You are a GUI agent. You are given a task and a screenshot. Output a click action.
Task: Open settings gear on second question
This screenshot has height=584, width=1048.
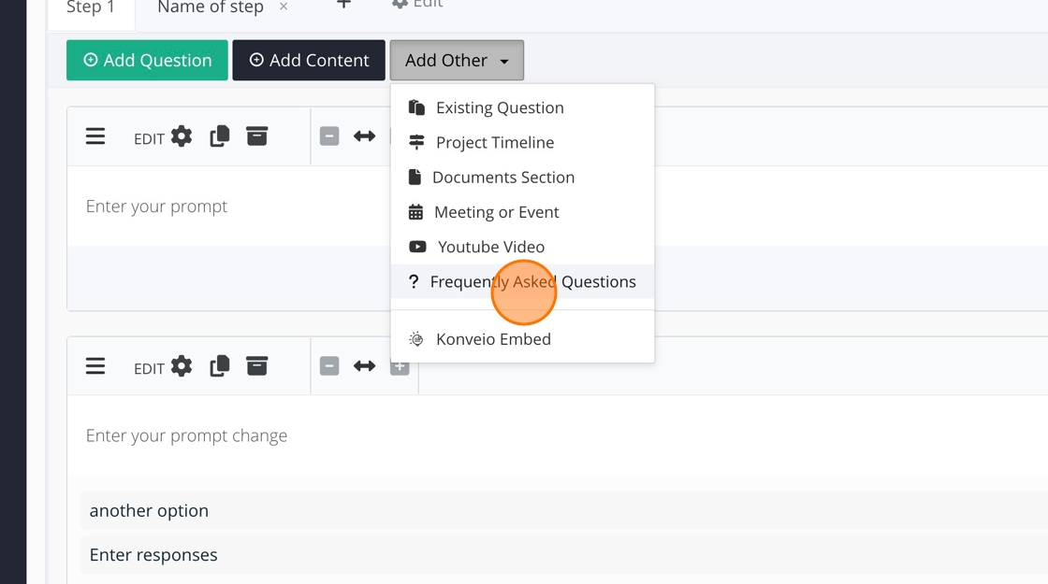182,366
